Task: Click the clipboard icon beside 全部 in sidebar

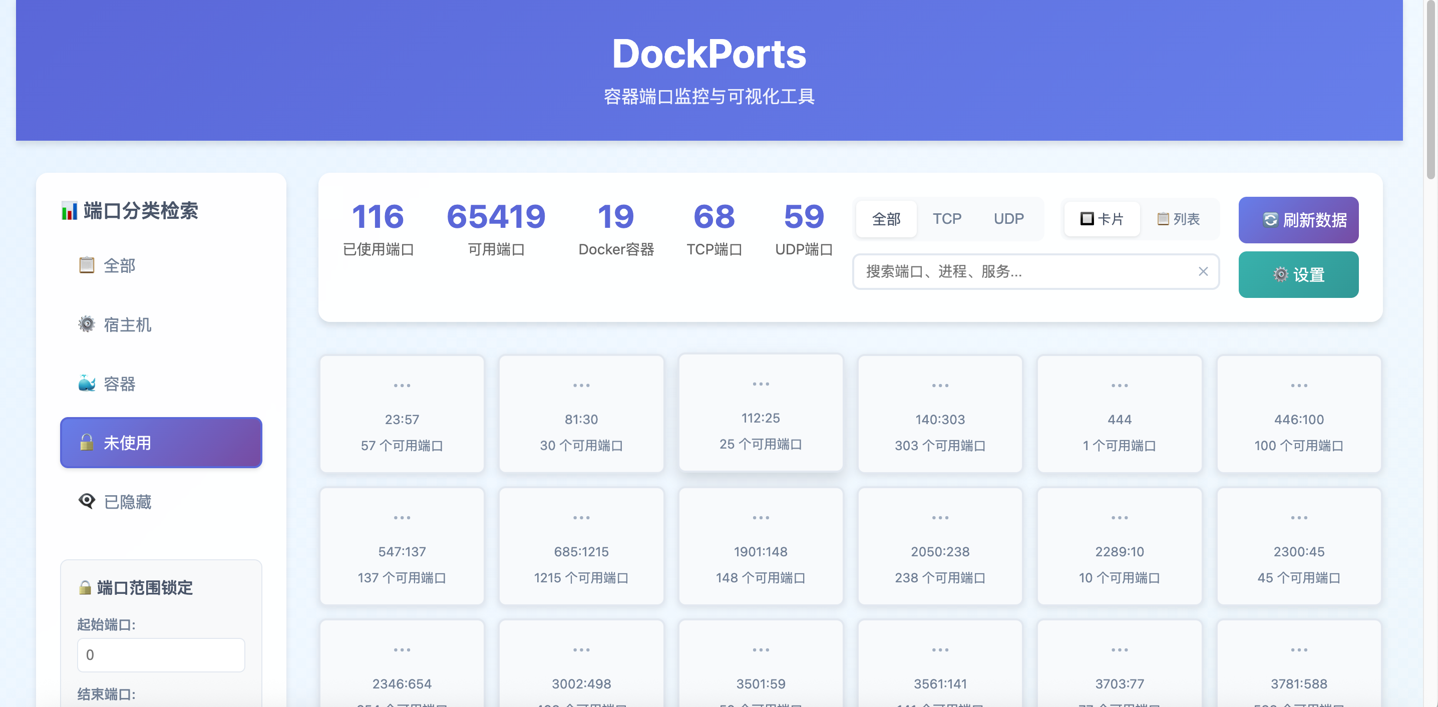Action: pyautogui.click(x=87, y=265)
